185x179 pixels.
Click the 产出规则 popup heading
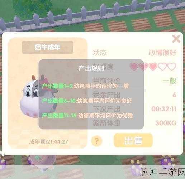tap(91, 68)
